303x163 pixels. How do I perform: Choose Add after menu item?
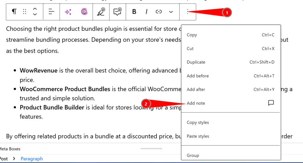[x=231, y=89]
